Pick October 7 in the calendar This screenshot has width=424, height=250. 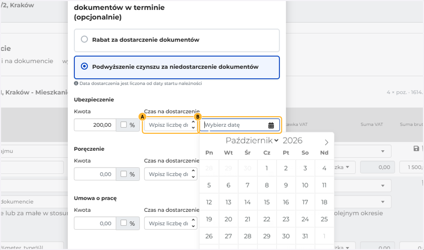click(x=248, y=185)
